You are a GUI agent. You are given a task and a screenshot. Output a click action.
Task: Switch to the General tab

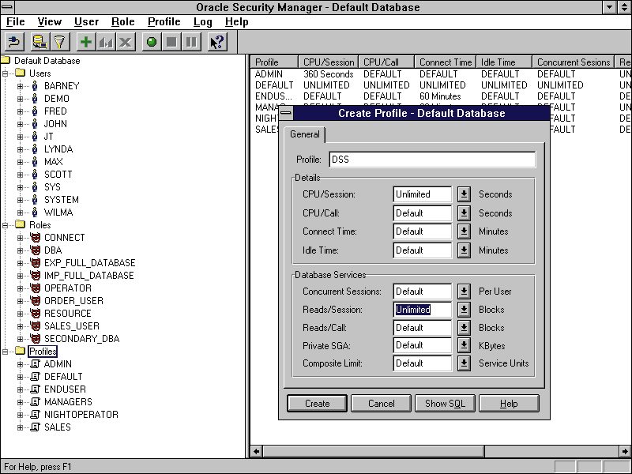point(305,134)
